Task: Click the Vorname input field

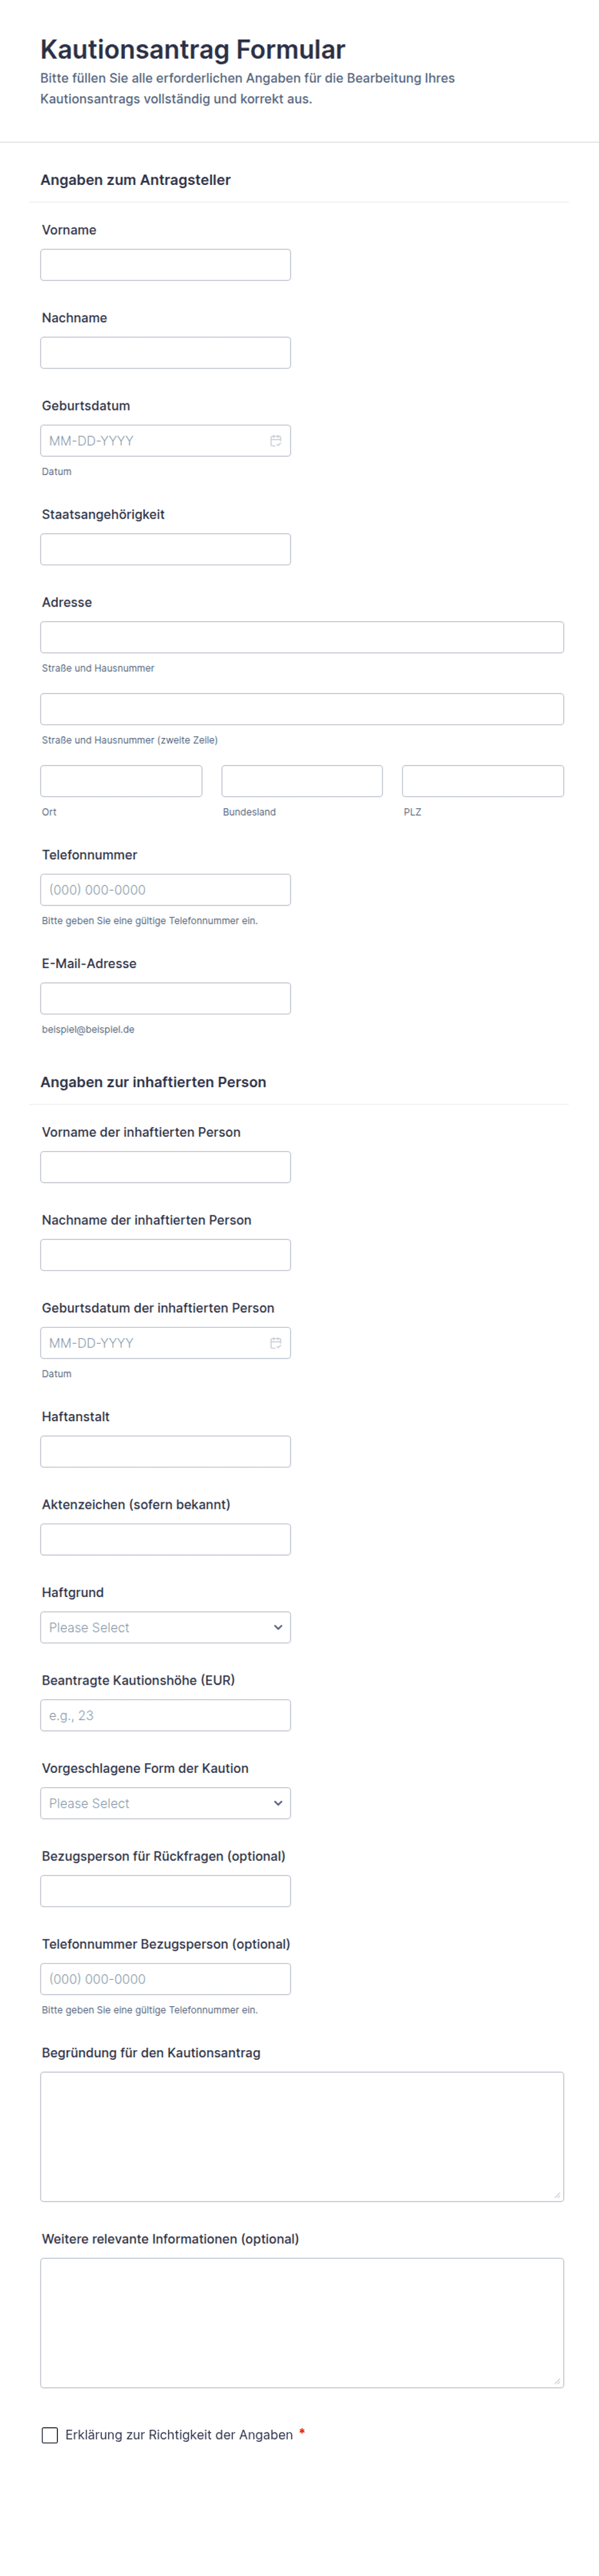Action: (x=166, y=265)
